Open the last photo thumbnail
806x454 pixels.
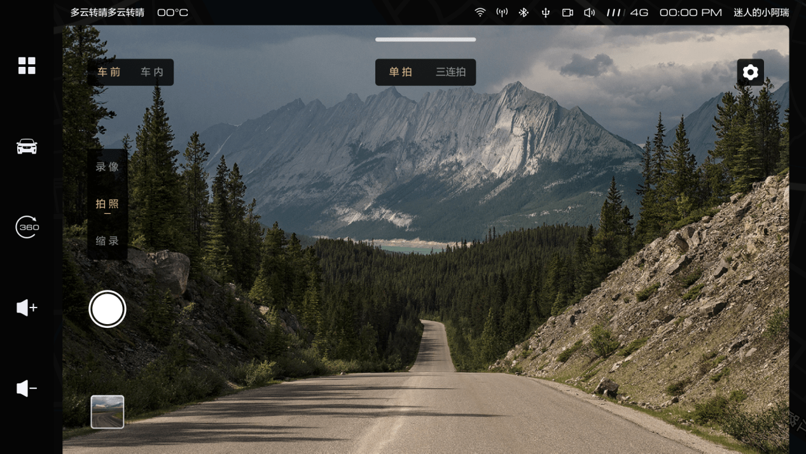108,411
